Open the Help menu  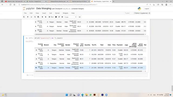point(73,13)
